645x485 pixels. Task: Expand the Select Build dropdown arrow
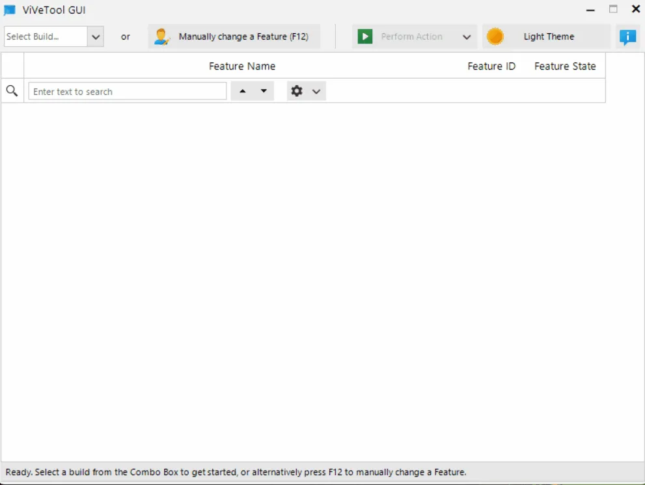pos(96,37)
